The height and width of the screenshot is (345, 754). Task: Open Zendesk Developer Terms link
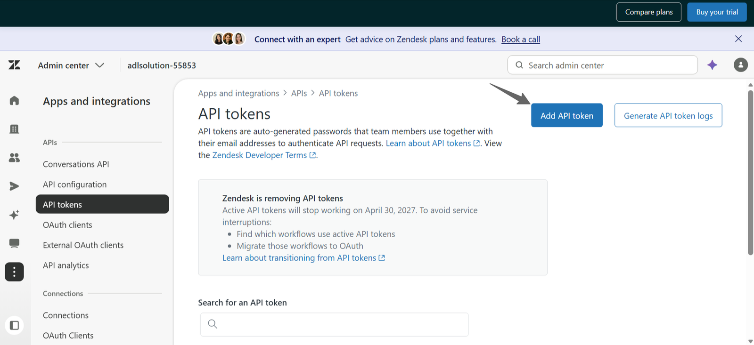pyautogui.click(x=264, y=155)
